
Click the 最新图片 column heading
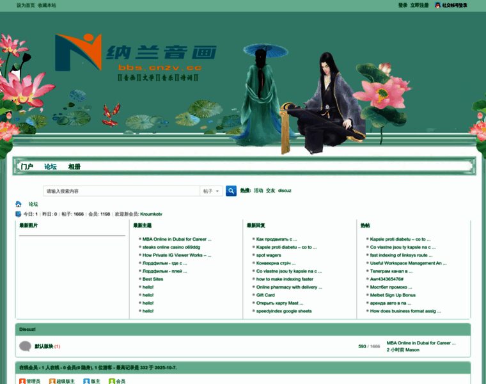[29, 225]
